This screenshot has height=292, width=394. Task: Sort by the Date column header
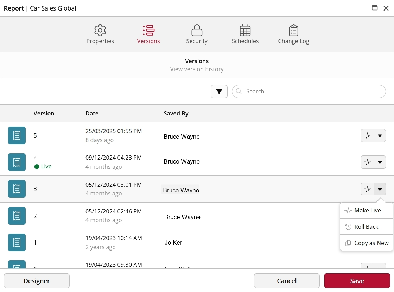pyautogui.click(x=92, y=114)
